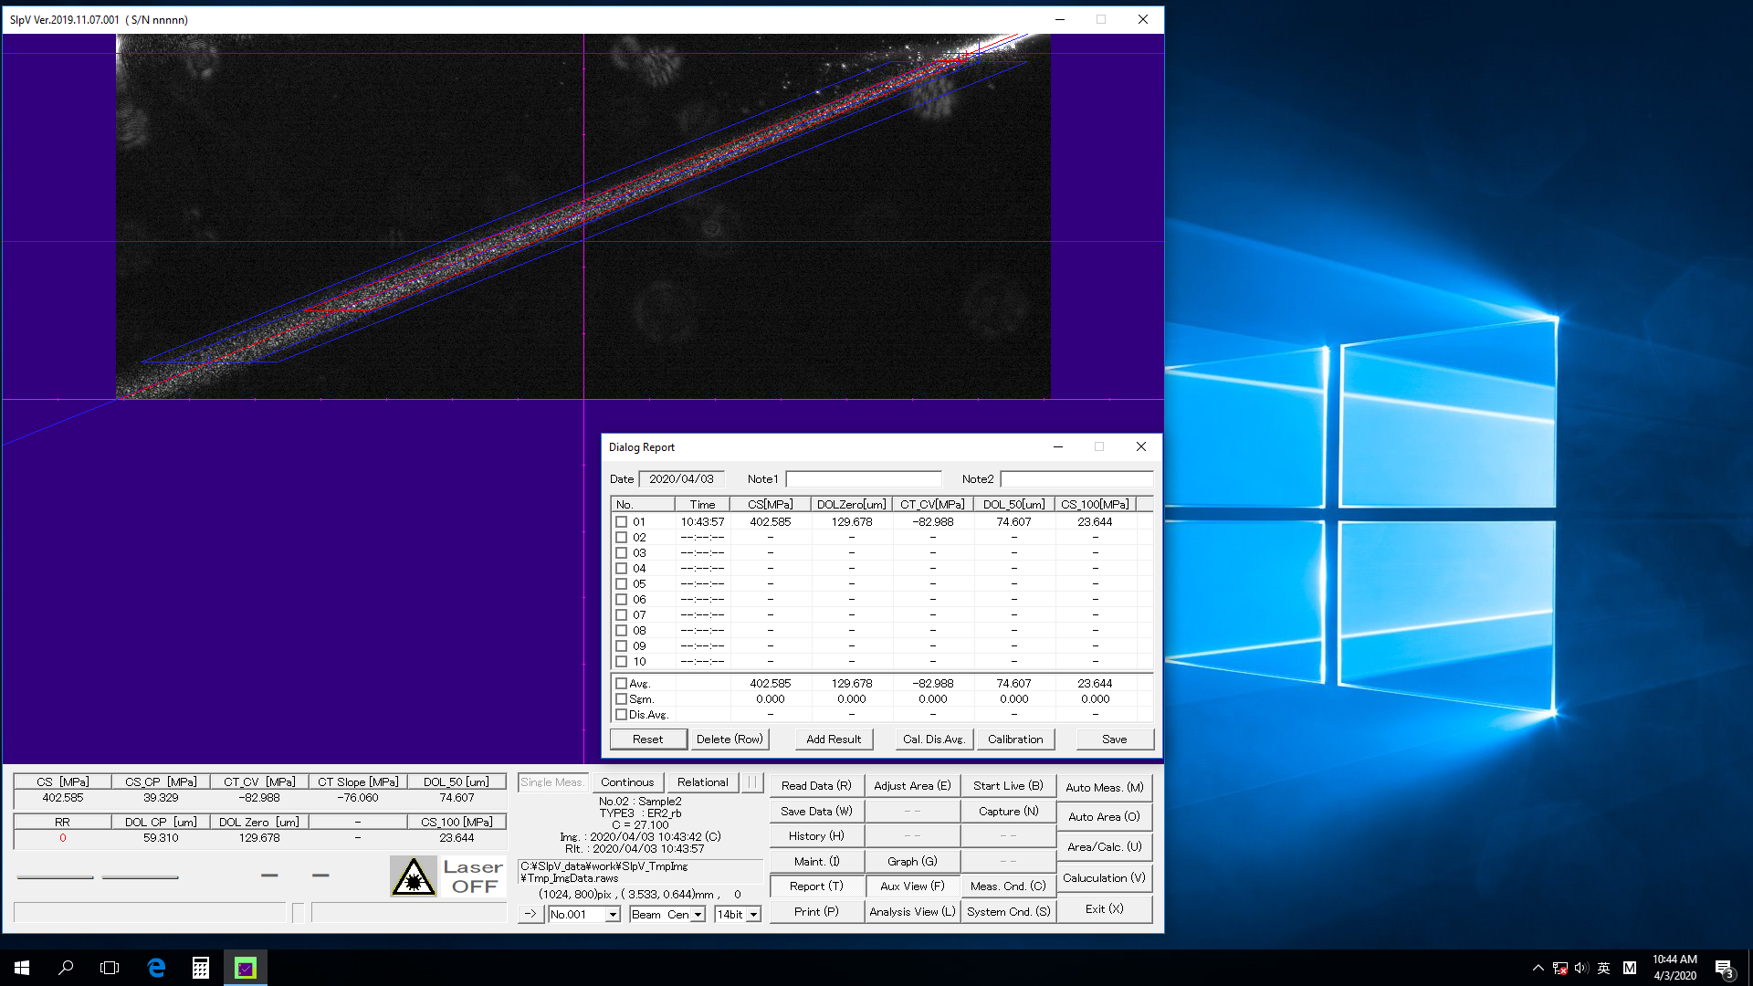Viewport: 1753px width, 986px height.
Task: Click Exit (X) button
Action: [x=1104, y=909]
